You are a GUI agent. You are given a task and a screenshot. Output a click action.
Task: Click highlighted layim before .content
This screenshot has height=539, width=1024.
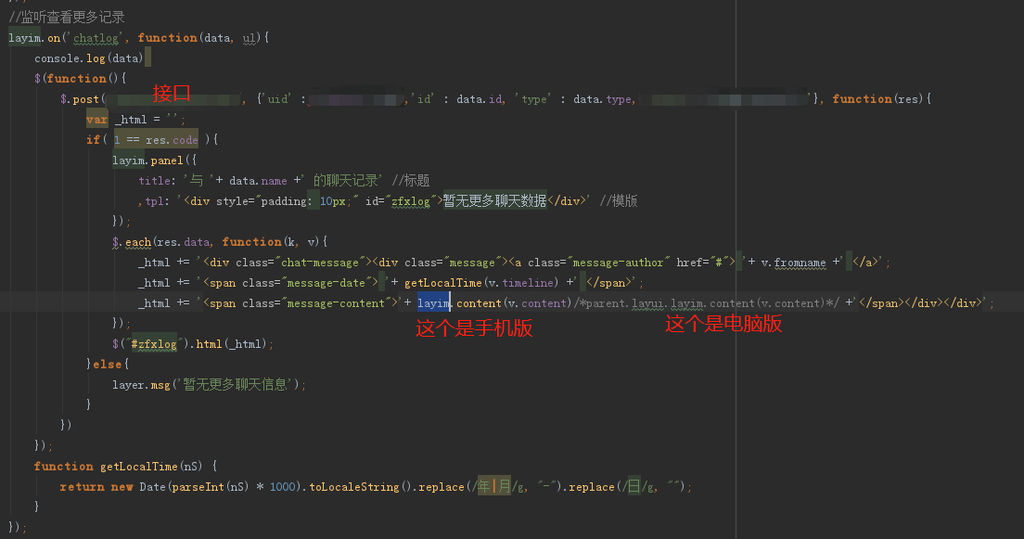(434, 303)
